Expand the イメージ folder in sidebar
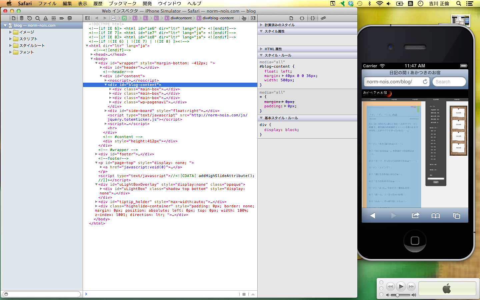Viewport: 480px width, 300px height. click(x=10, y=32)
